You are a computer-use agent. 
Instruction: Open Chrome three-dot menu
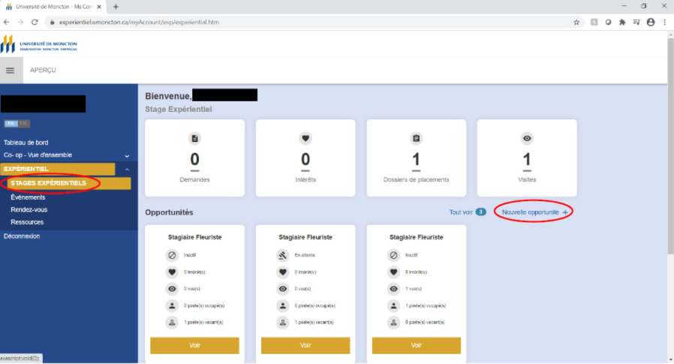click(x=664, y=23)
